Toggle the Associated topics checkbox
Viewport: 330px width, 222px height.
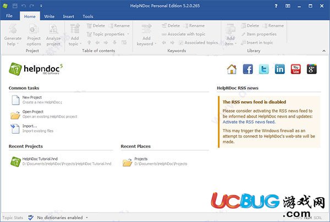point(181,43)
